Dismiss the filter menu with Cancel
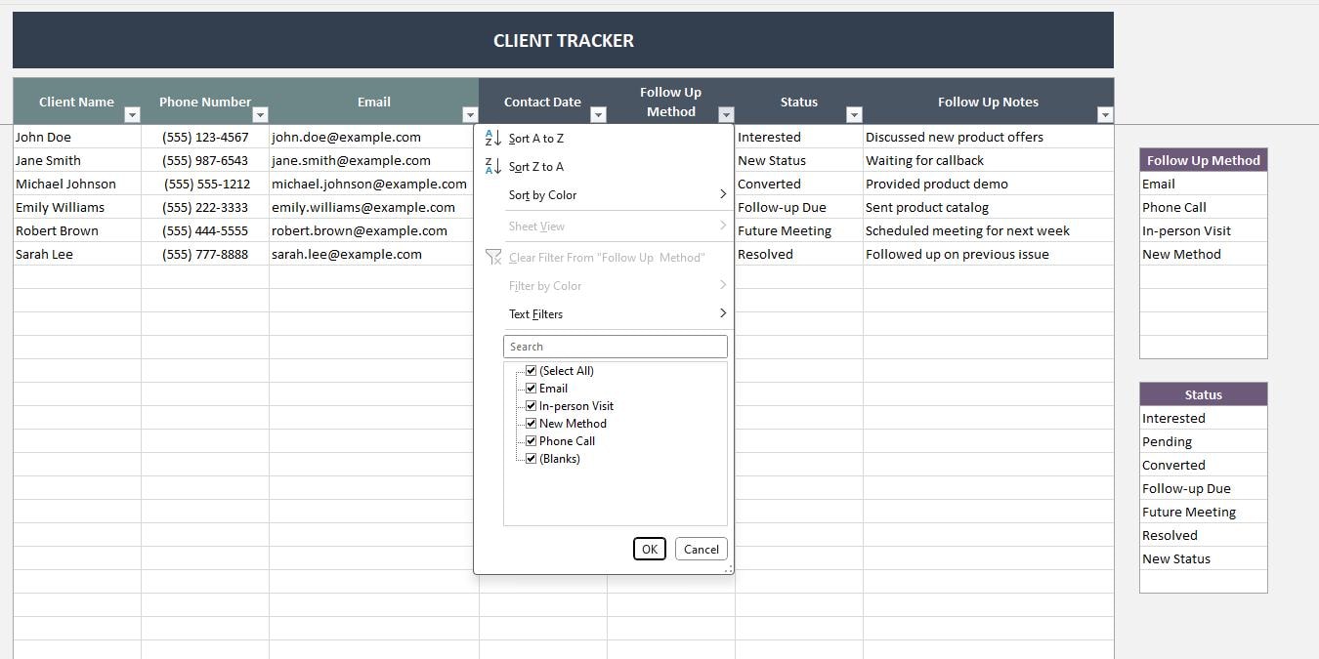This screenshot has height=659, width=1319. pyautogui.click(x=701, y=549)
